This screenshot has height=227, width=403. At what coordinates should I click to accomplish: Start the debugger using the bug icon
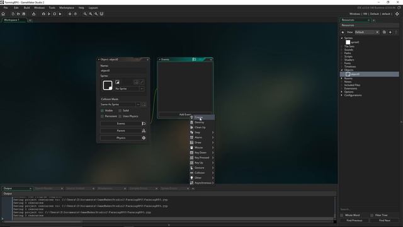click(43, 14)
